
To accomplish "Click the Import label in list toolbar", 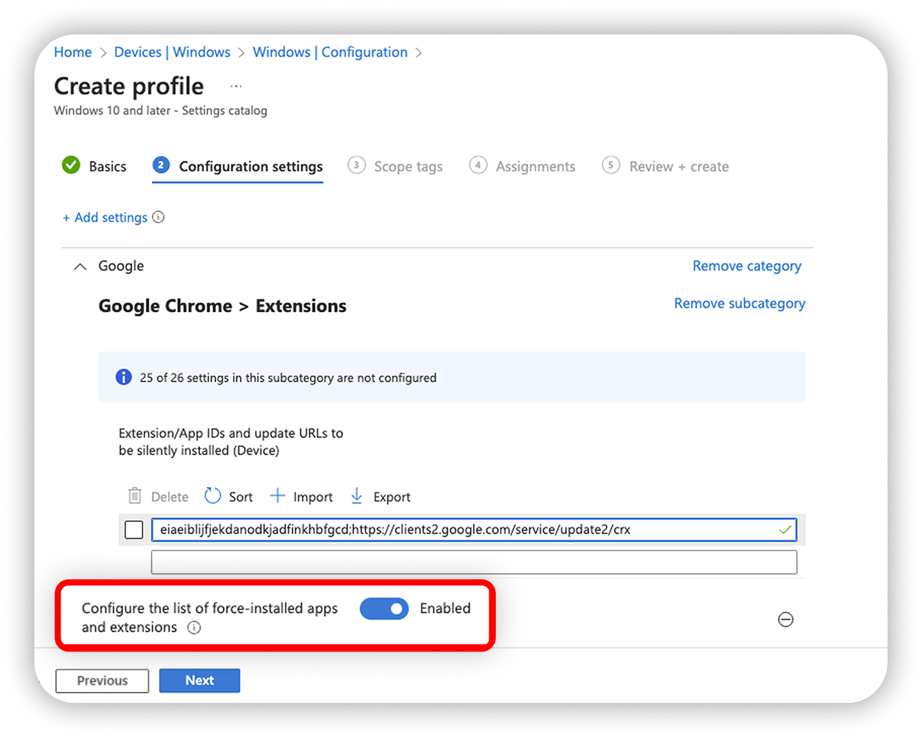I will point(313,497).
